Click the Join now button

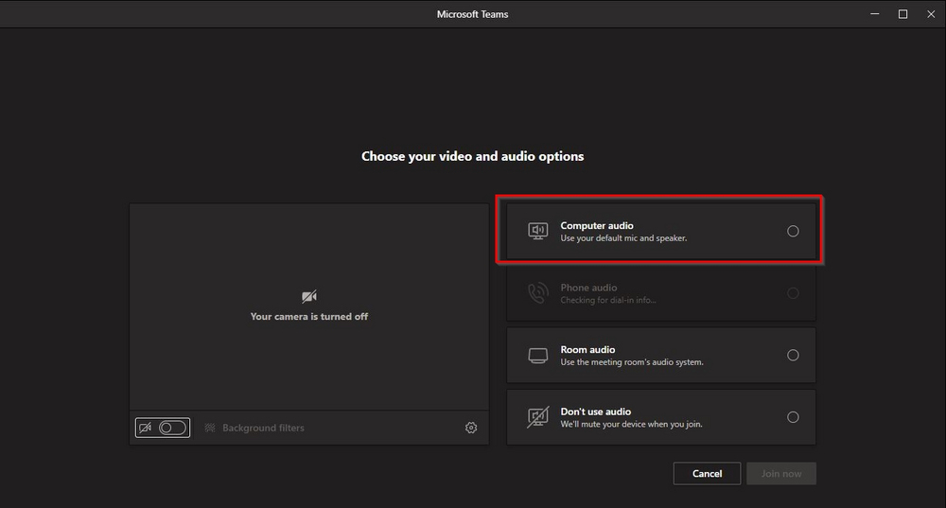[x=781, y=474]
